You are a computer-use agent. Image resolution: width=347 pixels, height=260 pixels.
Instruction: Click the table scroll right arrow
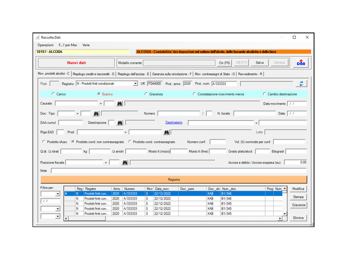click(x=280, y=218)
